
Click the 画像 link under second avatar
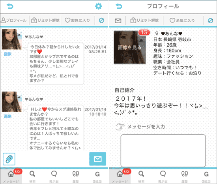pyautogui.click(x=7, y=116)
